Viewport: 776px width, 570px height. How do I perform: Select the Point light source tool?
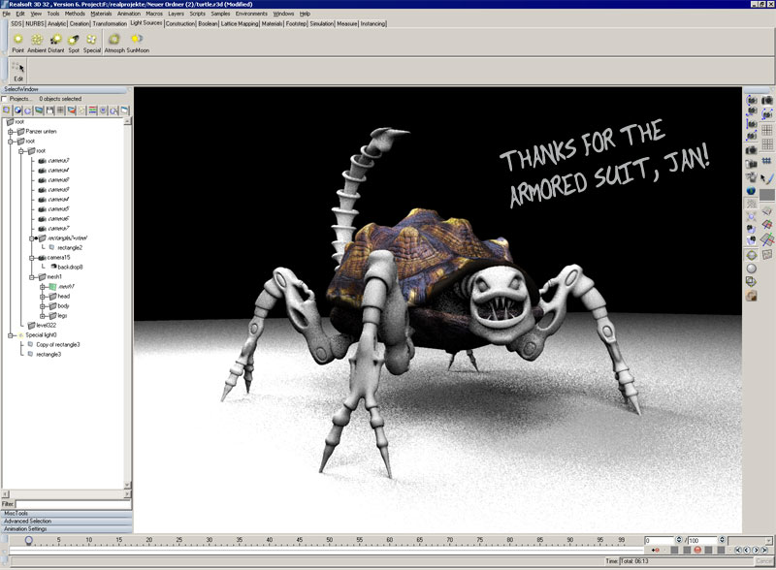tap(18, 40)
